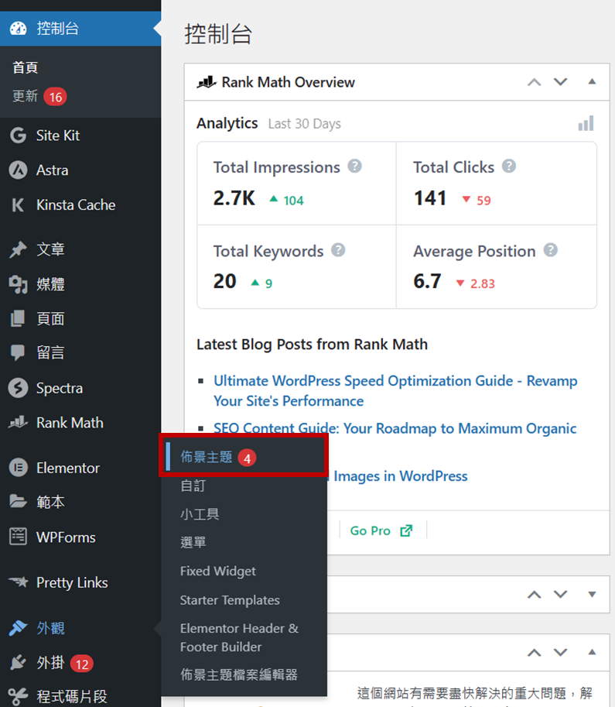Image resolution: width=615 pixels, height=707 pixels.
Task: Click the Site Kit Google icon
Action: [18, 136]
